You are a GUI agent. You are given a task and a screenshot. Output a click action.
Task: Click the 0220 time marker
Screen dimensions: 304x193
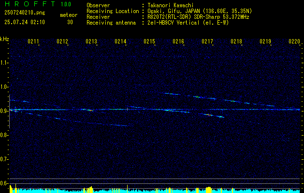pyautogui.click(x=294, y=41)
